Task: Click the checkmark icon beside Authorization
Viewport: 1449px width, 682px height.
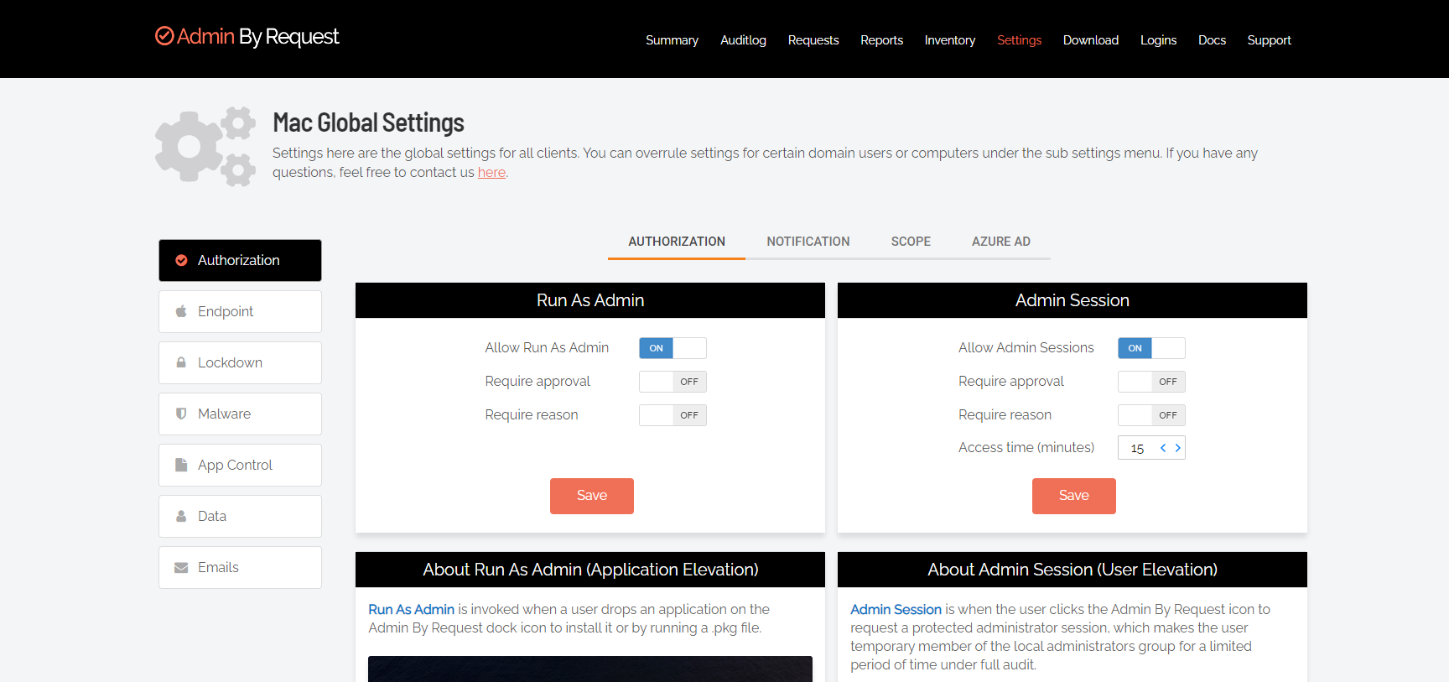Action: pyautogui.click(x=181, y=261)
